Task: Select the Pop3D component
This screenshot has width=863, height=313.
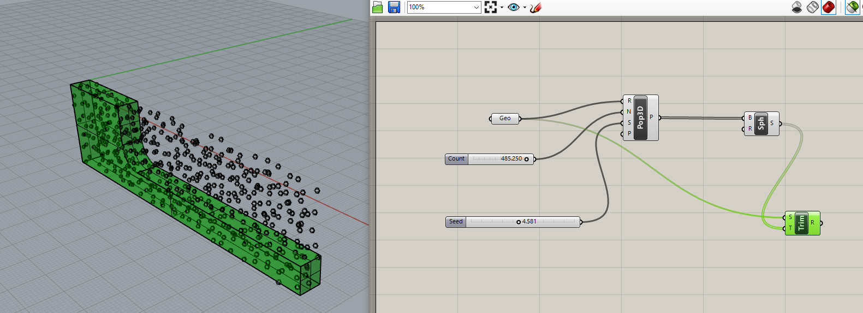Action: pos(640,117)
